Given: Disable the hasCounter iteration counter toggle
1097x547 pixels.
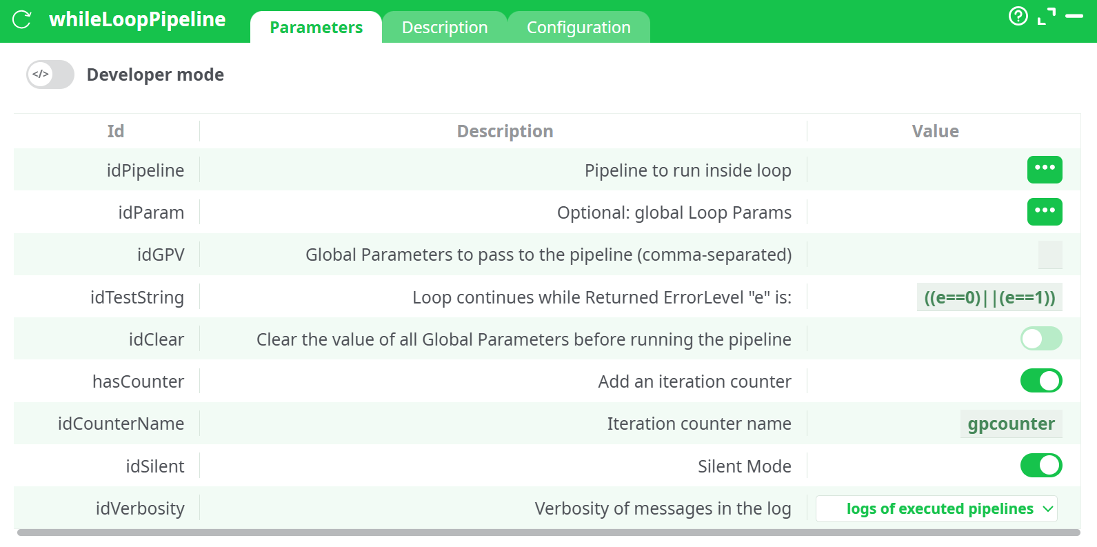Looking at the screenshot, I should point(1040,381).
